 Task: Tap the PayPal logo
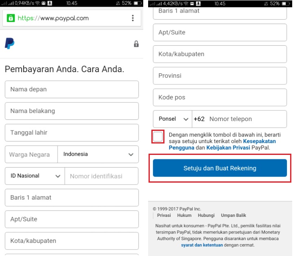click(x=9, y=44)
